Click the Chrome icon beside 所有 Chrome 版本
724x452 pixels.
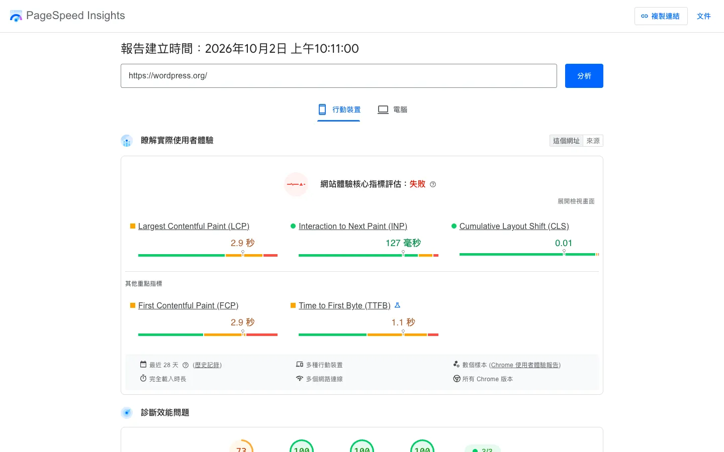457,379
